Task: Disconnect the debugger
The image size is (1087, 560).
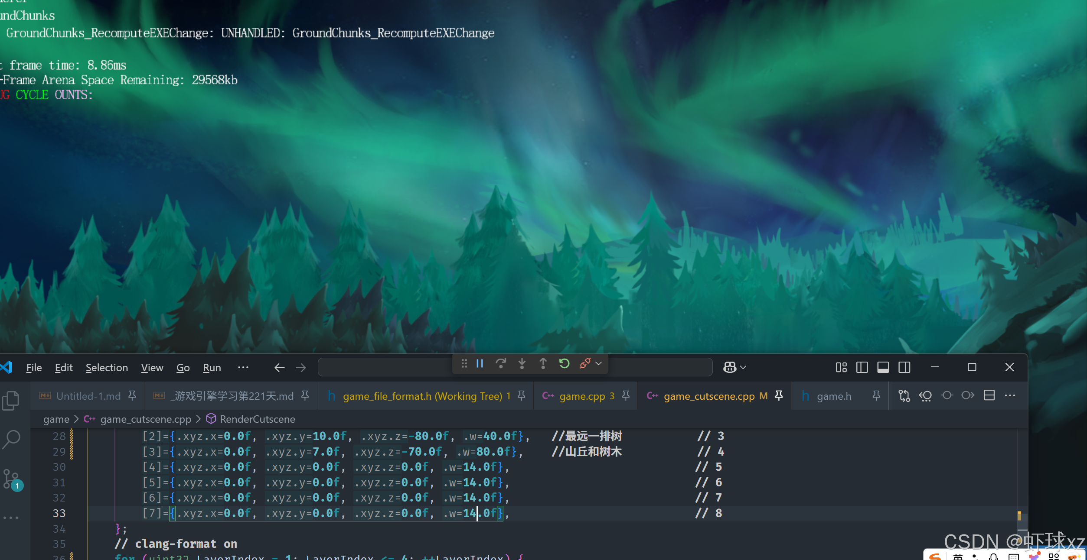Action: click(585, 364)
